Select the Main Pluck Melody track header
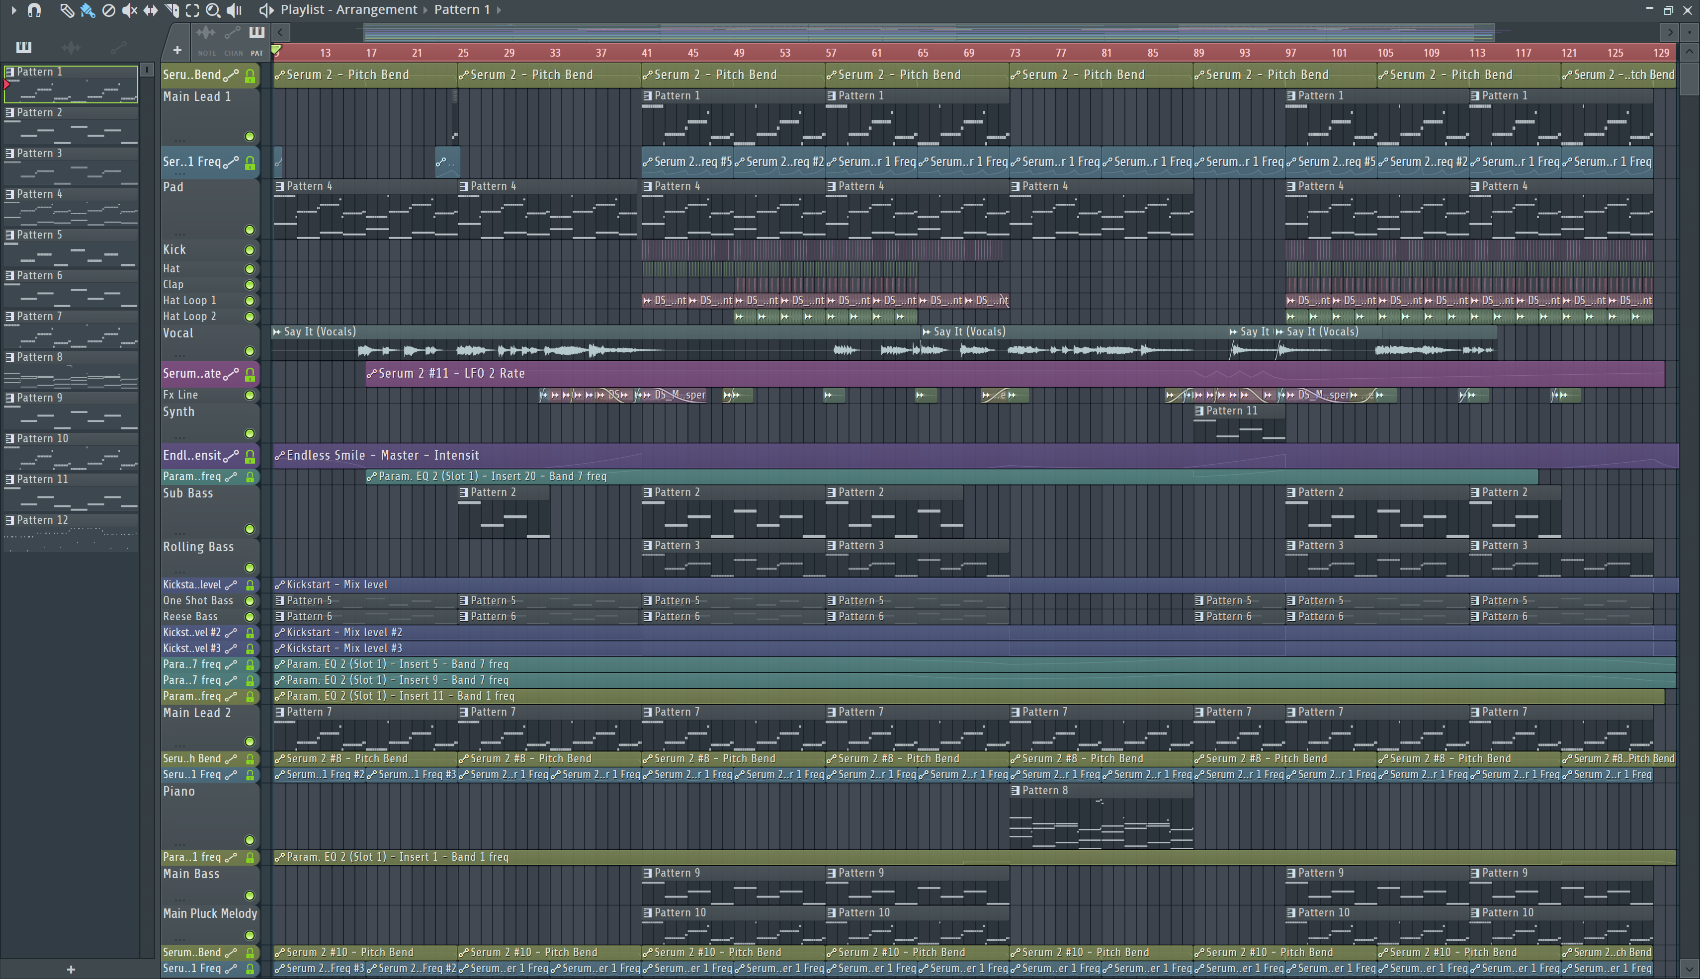The height and width of the screenshot is (979, 1700). pos(210,925)
